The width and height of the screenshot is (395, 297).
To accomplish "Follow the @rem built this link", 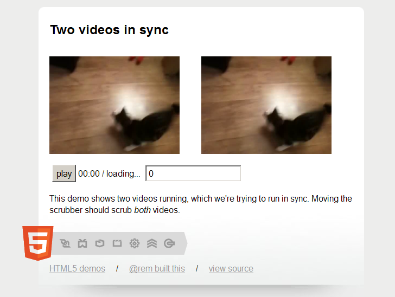I will [x=157, y=269].
